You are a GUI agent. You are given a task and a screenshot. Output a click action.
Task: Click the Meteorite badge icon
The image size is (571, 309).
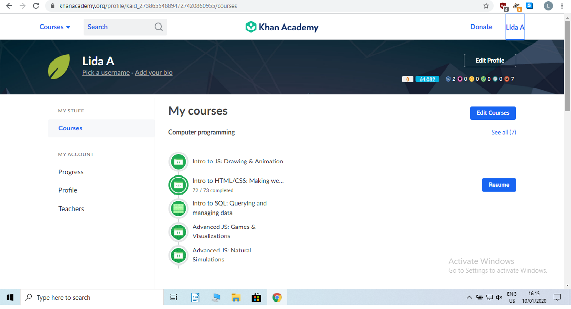pyautogui.click(x=448, y=79)
